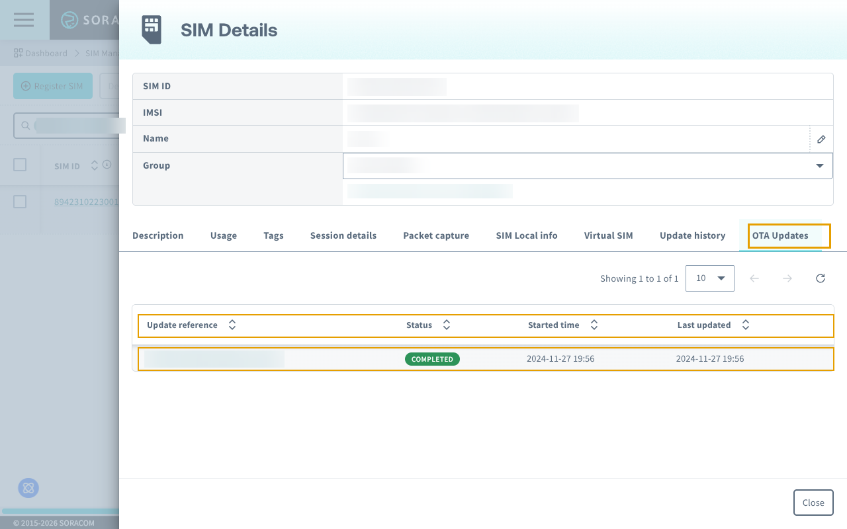Click the COMPLETED status badge
Screen dimensions: 847x529
point(432,359)
